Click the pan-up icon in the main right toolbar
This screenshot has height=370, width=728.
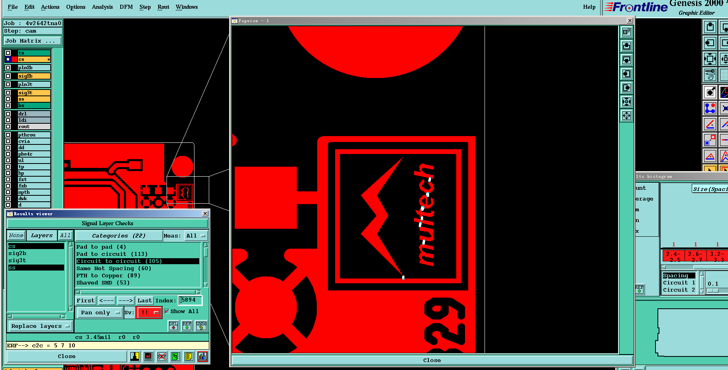point(710,27)
